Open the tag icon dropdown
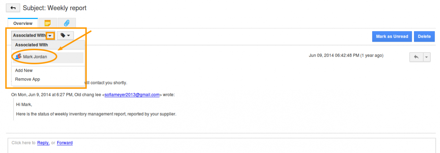The image size is (440, 153). click(x=65, y=36)
